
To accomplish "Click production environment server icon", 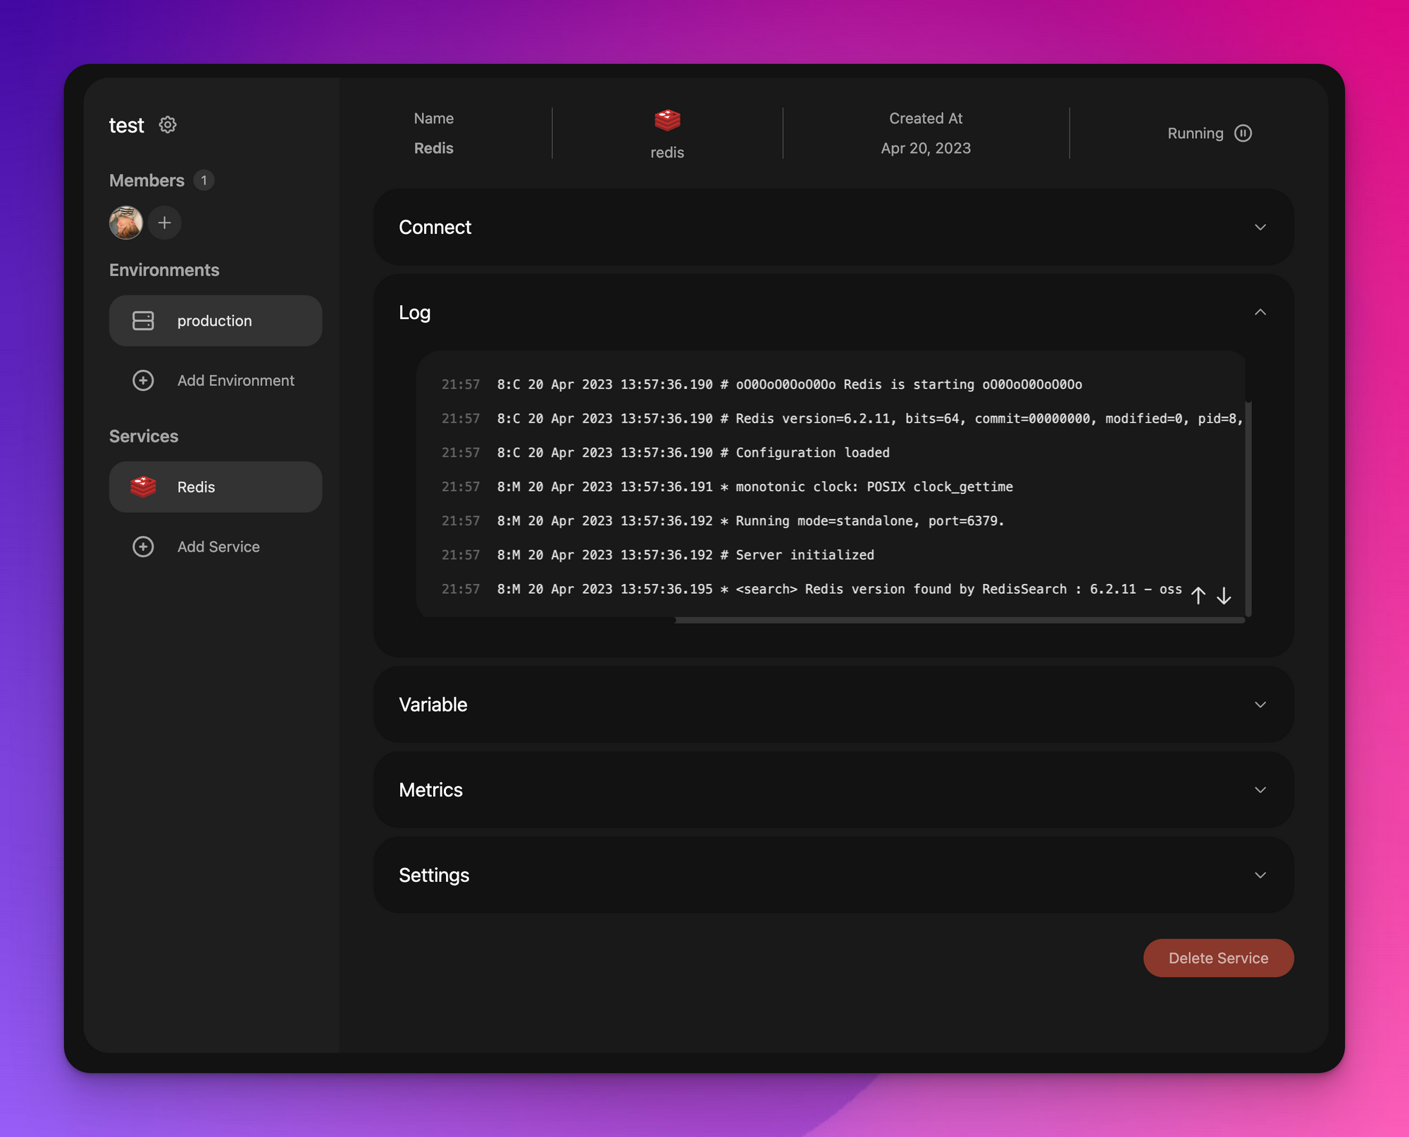I will pos(143,321).
